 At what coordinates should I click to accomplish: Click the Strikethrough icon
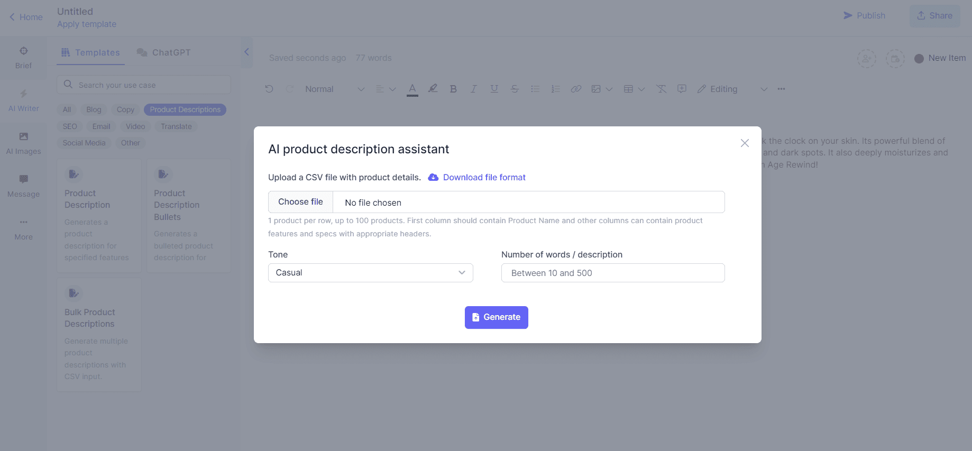pyautogui.click(x=515, y=89)
